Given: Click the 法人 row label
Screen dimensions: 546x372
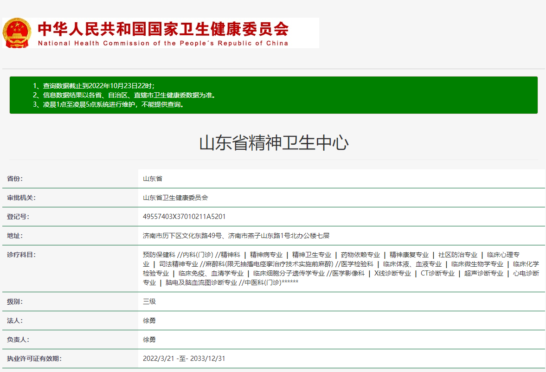Looking at the screenshot, I should pos(15,321).
